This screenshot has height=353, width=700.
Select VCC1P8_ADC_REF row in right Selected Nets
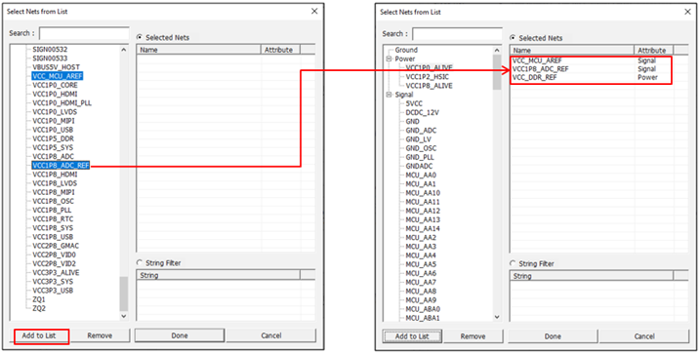tap(591, 68)
